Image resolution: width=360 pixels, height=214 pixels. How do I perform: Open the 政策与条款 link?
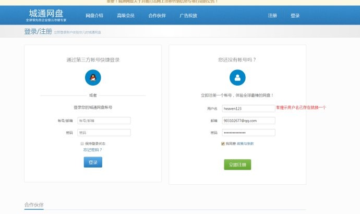[x=245, y=143]
